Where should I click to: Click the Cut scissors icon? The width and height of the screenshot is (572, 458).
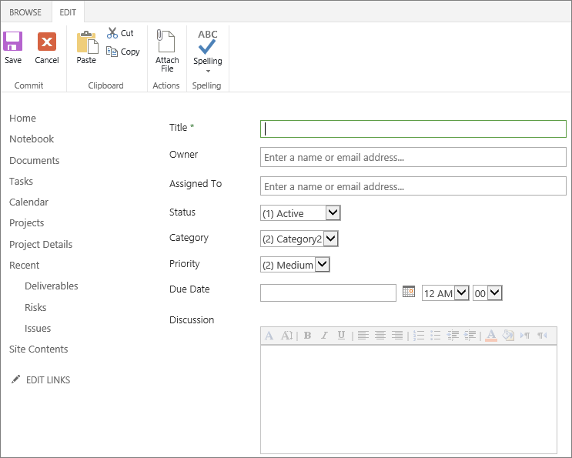112,33
